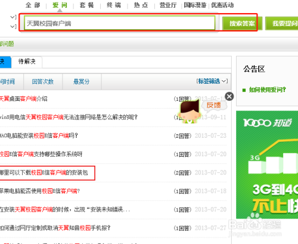Sort results by 回答次数
Screen dimensions: 298x244
[43, 81]
